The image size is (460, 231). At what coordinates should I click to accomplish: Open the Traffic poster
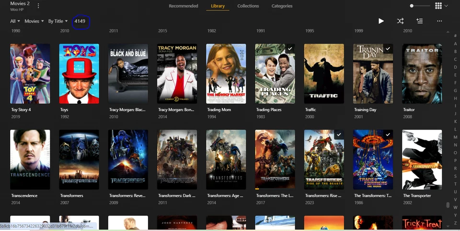324,74
